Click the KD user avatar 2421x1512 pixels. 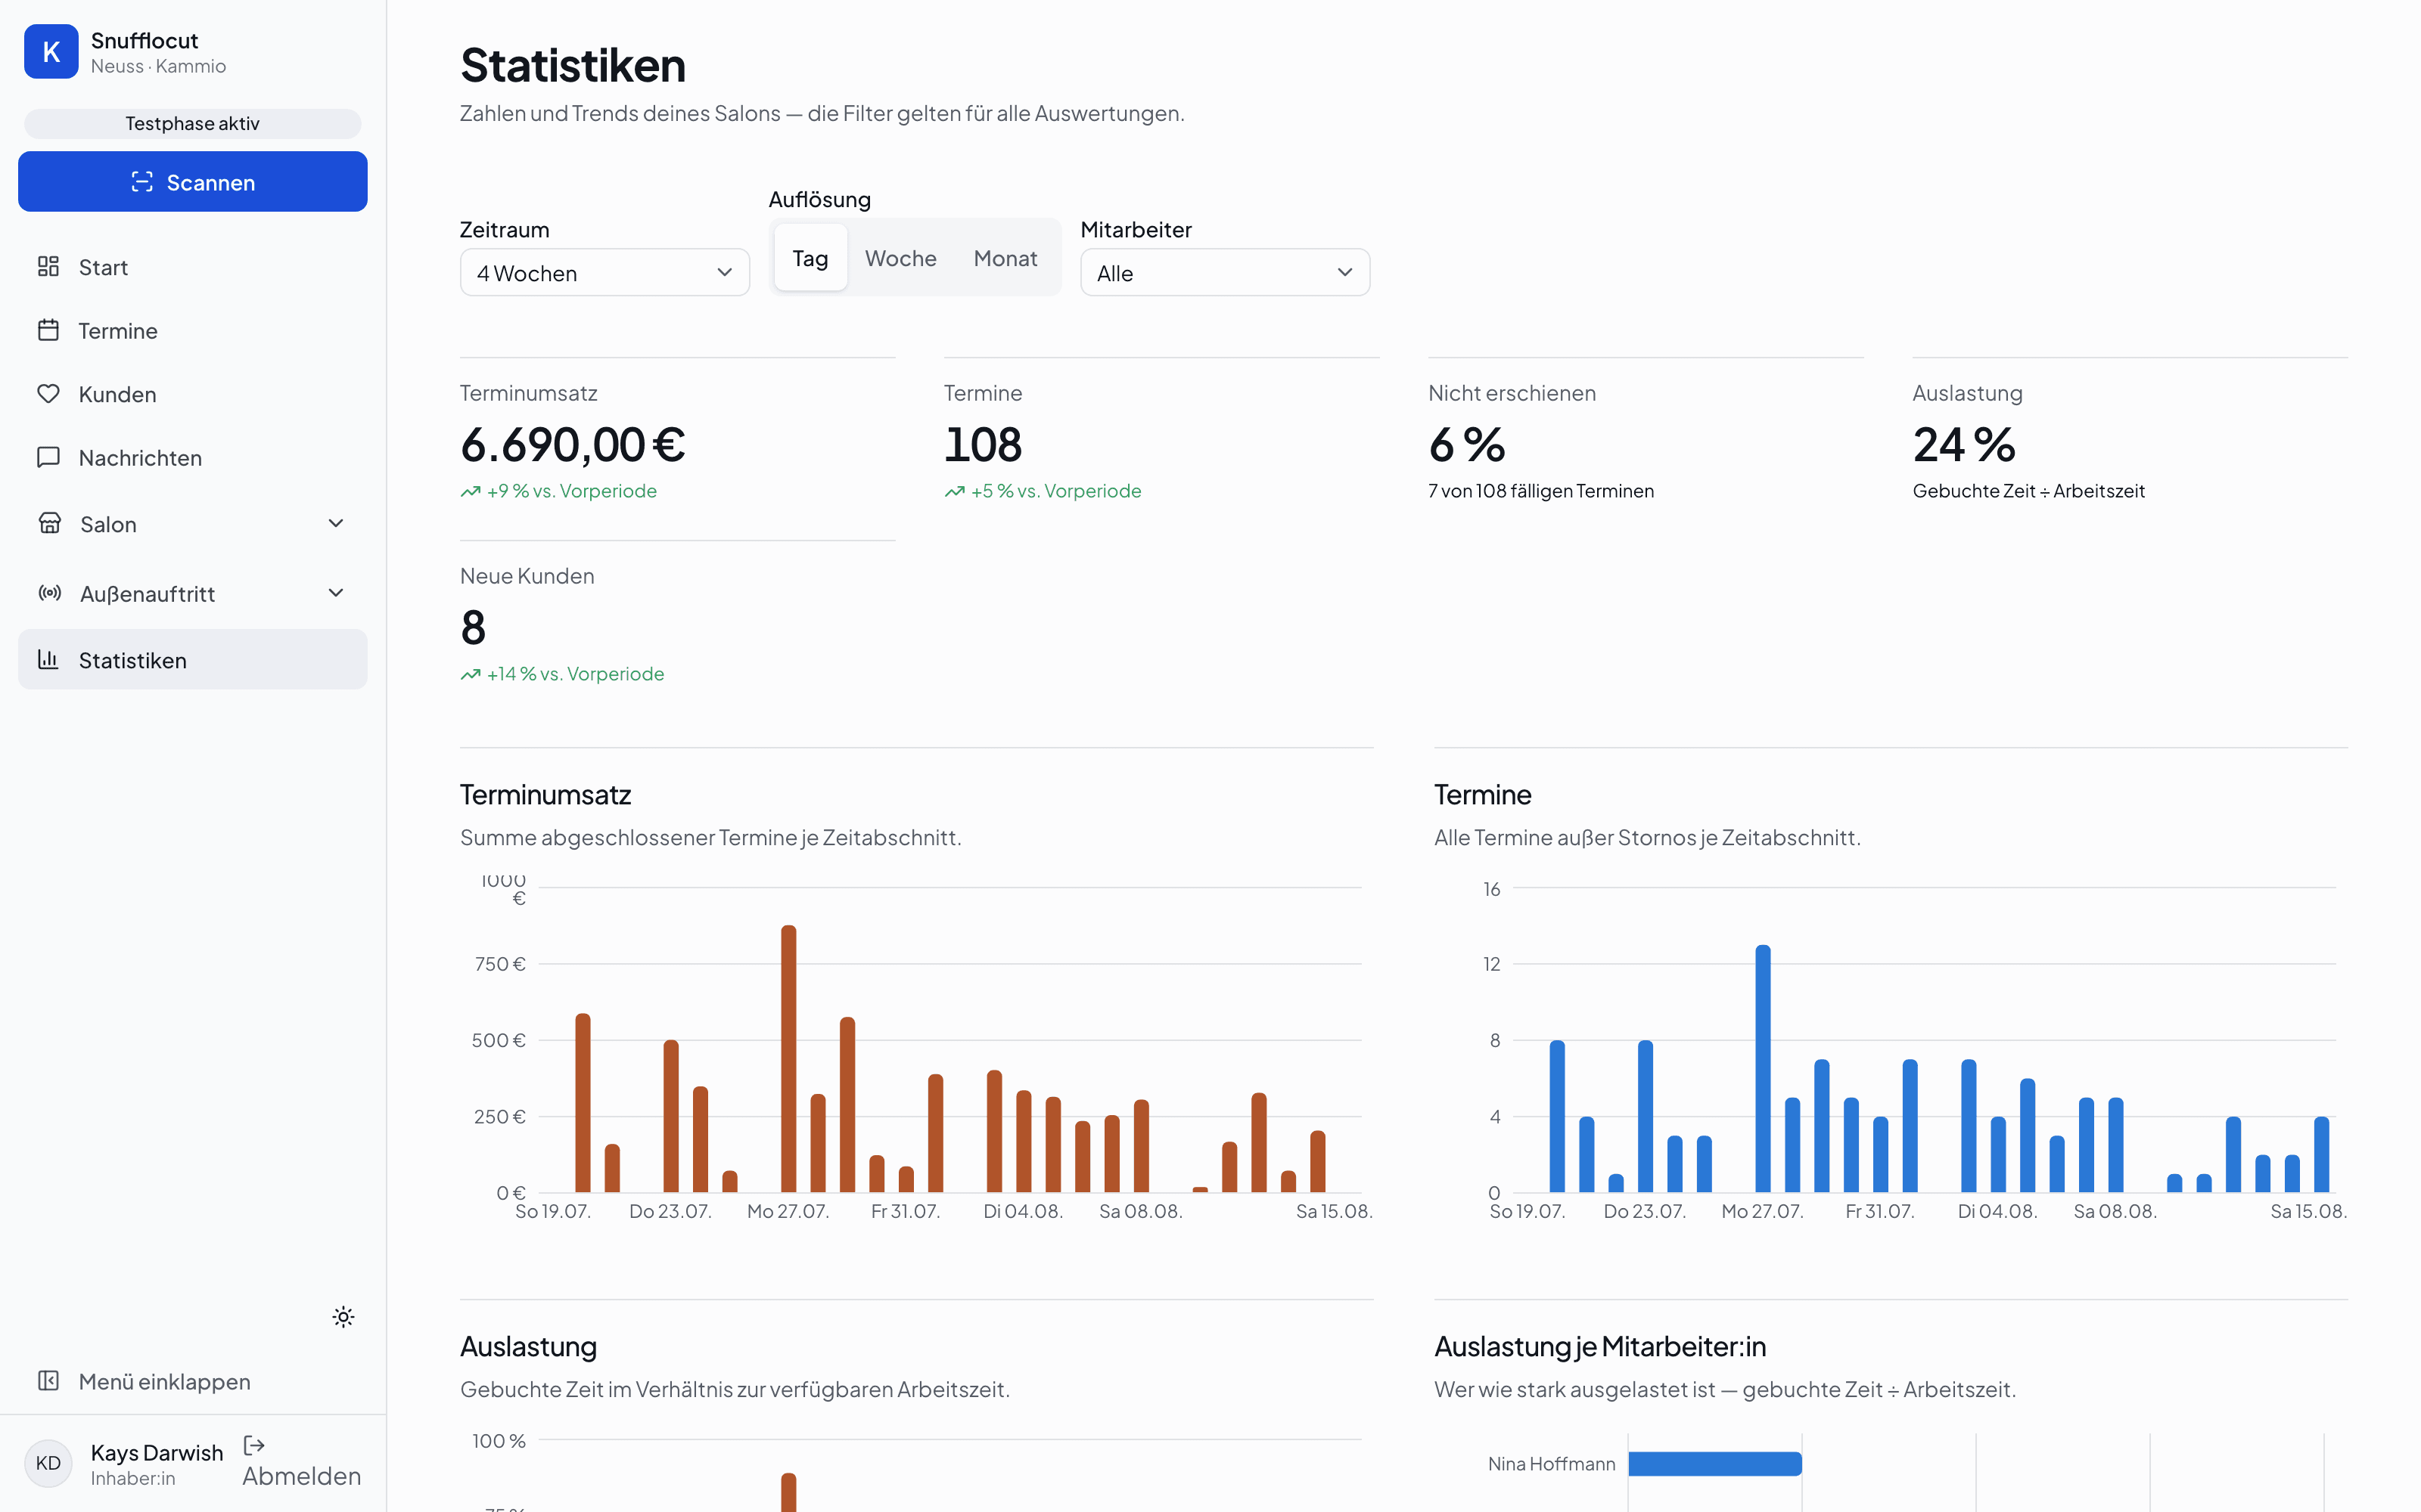click(x=48, y=1464)
